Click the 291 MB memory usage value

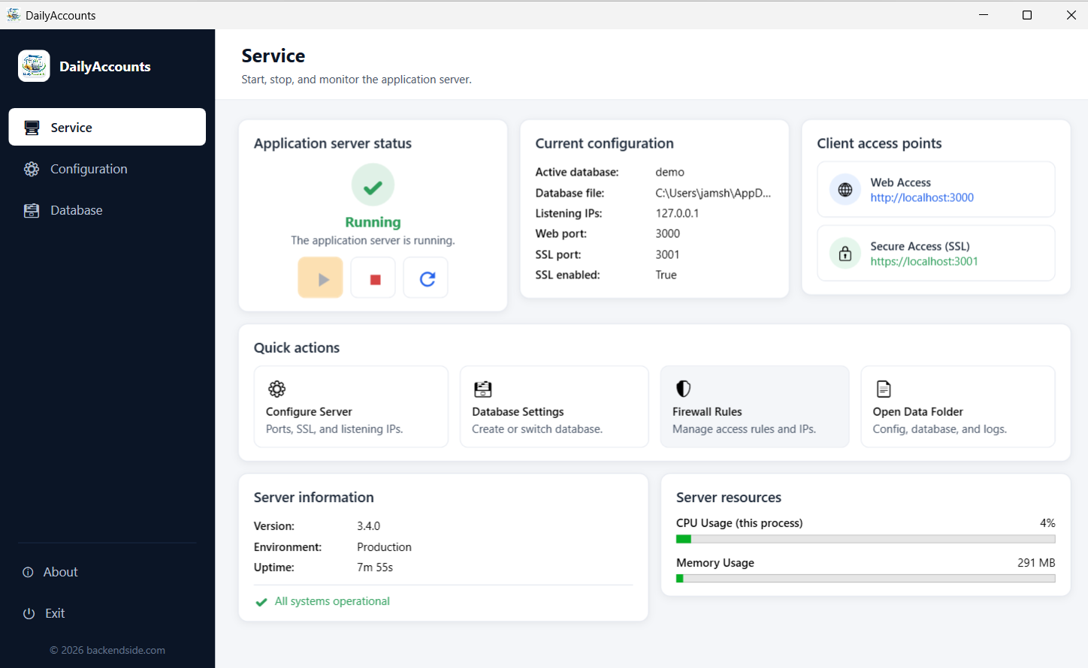click(1036, 563)
